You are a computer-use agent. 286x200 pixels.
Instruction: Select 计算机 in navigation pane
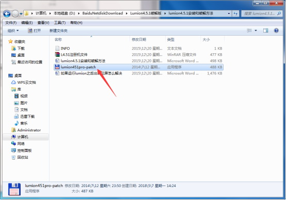[23, 137]
